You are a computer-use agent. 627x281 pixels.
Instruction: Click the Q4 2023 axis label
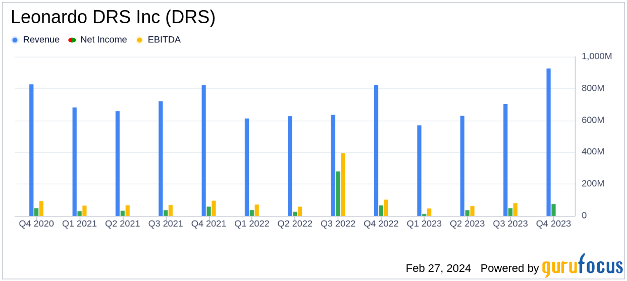(554, 223)
